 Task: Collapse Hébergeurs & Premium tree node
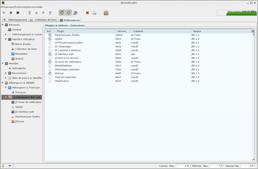pos(6,88)
